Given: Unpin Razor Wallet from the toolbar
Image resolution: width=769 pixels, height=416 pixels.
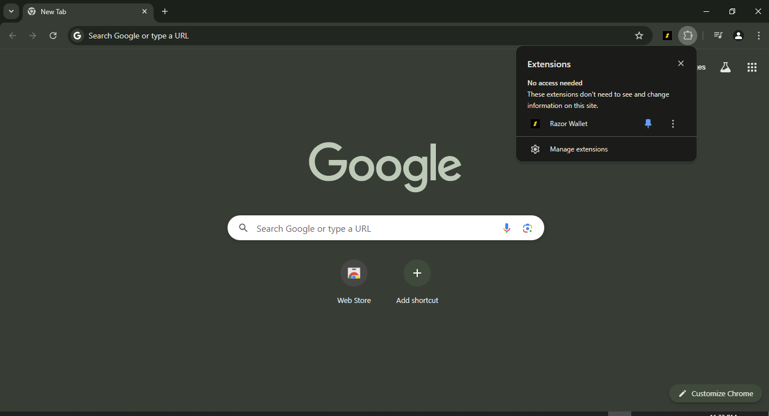Looking at the screenshot, I should 648,124.
